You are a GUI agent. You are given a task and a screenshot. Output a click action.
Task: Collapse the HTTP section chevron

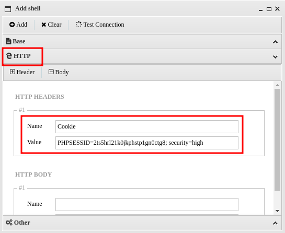pyautogui.click(x=276, y=57)
